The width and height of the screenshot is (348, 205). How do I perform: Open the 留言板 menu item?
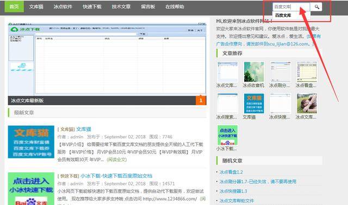point(148,7)
